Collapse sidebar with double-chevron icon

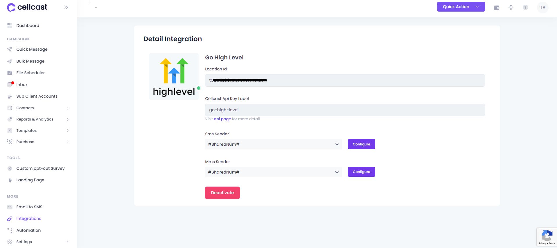pyautogui.click(x=66, y=7)
